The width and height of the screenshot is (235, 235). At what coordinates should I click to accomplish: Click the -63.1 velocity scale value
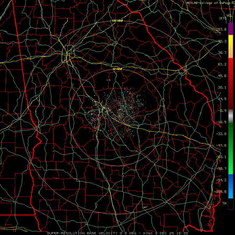(x=221, y=157)
